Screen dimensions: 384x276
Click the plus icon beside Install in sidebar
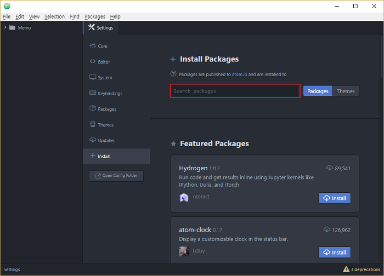(93, 156)
